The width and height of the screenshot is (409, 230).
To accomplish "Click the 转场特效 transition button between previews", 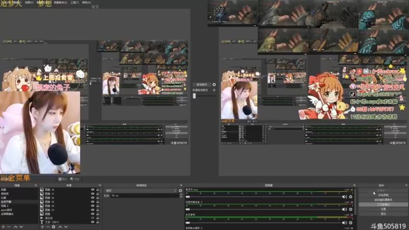I will point(202,84).
